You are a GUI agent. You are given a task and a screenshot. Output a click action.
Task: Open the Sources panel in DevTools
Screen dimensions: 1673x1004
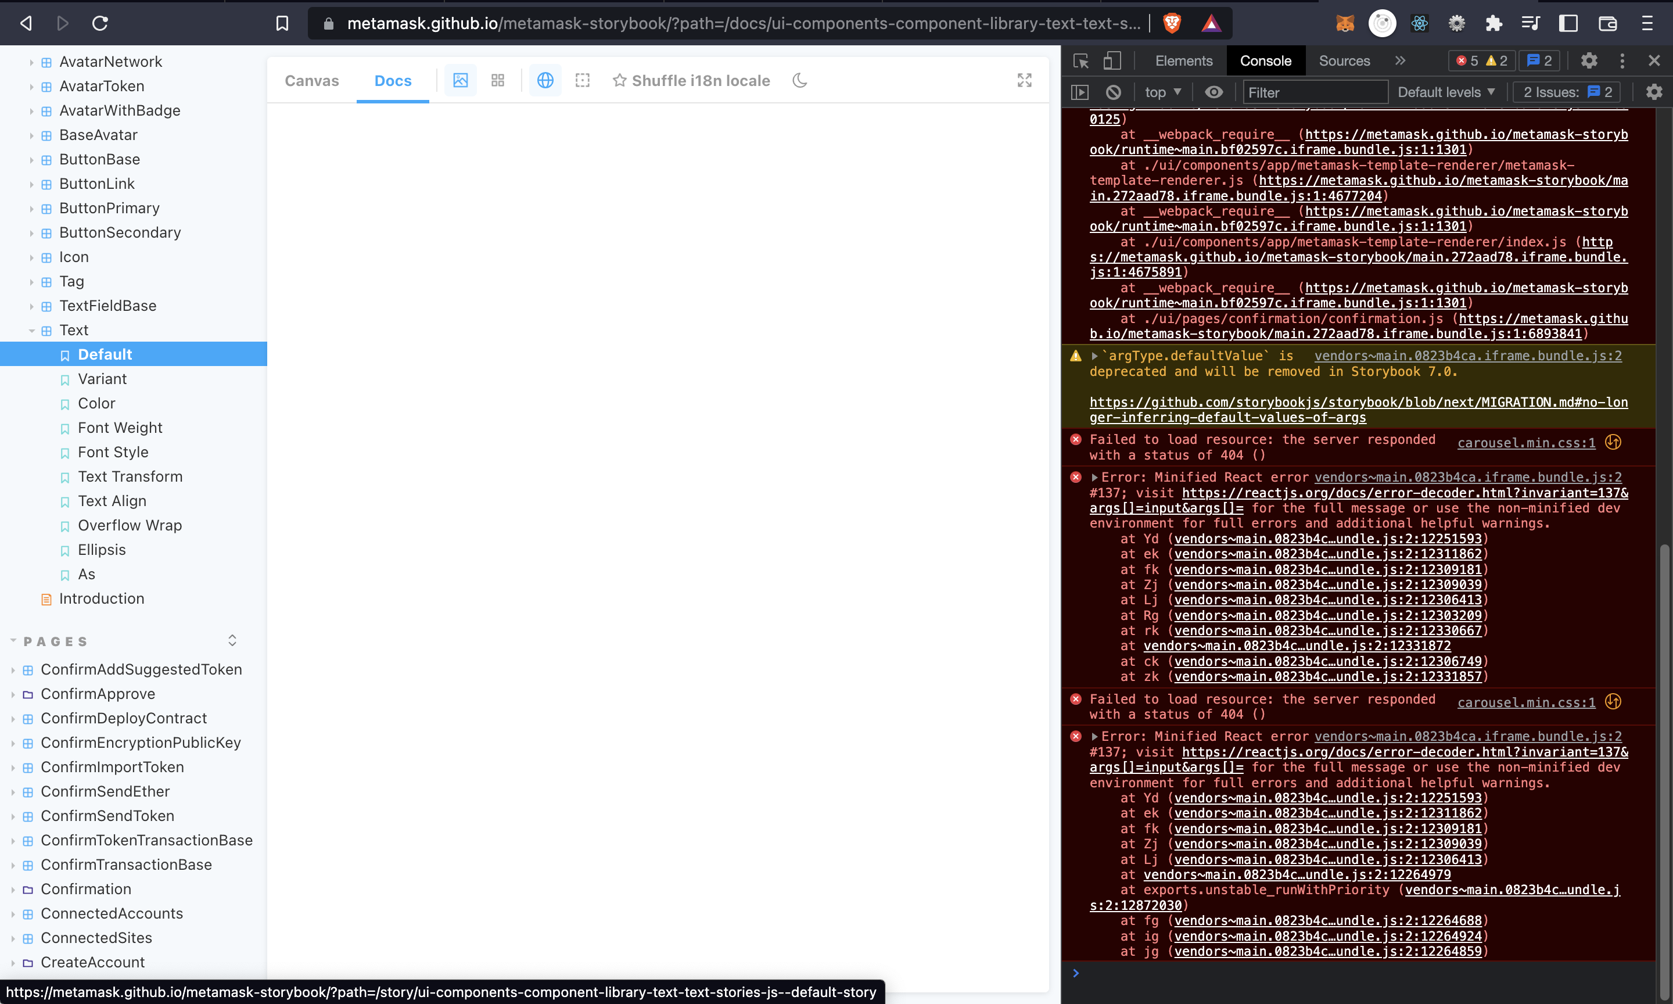[1343, 60]
